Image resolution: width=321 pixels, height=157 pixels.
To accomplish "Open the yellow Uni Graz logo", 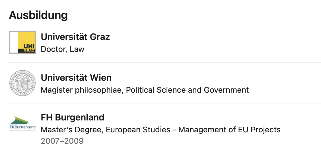I will 22,43.
